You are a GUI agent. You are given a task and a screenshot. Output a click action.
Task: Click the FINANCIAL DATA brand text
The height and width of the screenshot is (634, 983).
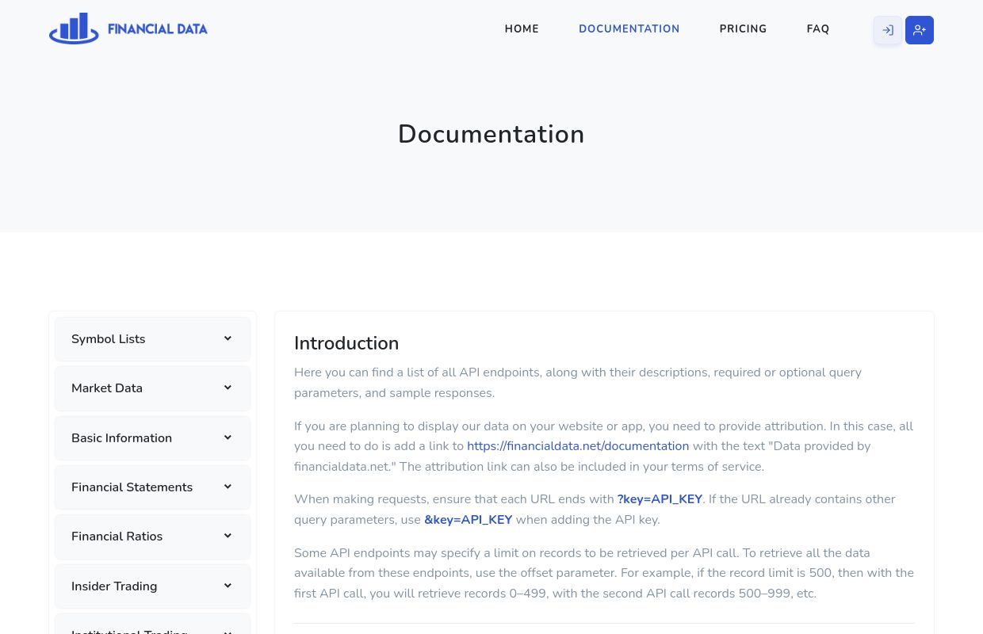[x=158, y=29]
